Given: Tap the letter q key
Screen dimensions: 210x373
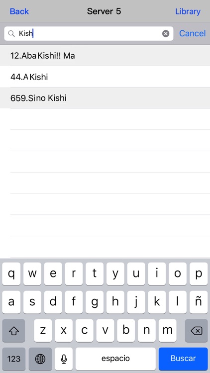Looking at the screenshot, I should (11, 274).
